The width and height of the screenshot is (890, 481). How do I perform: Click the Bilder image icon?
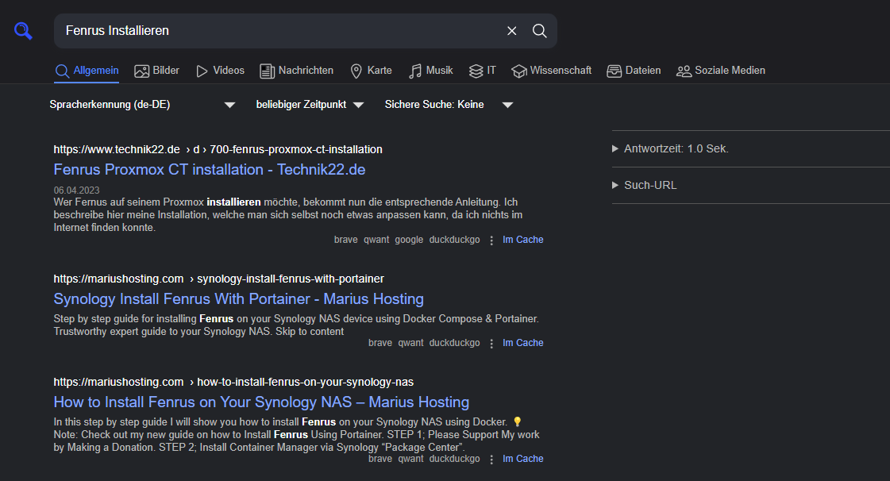[141, 71]
